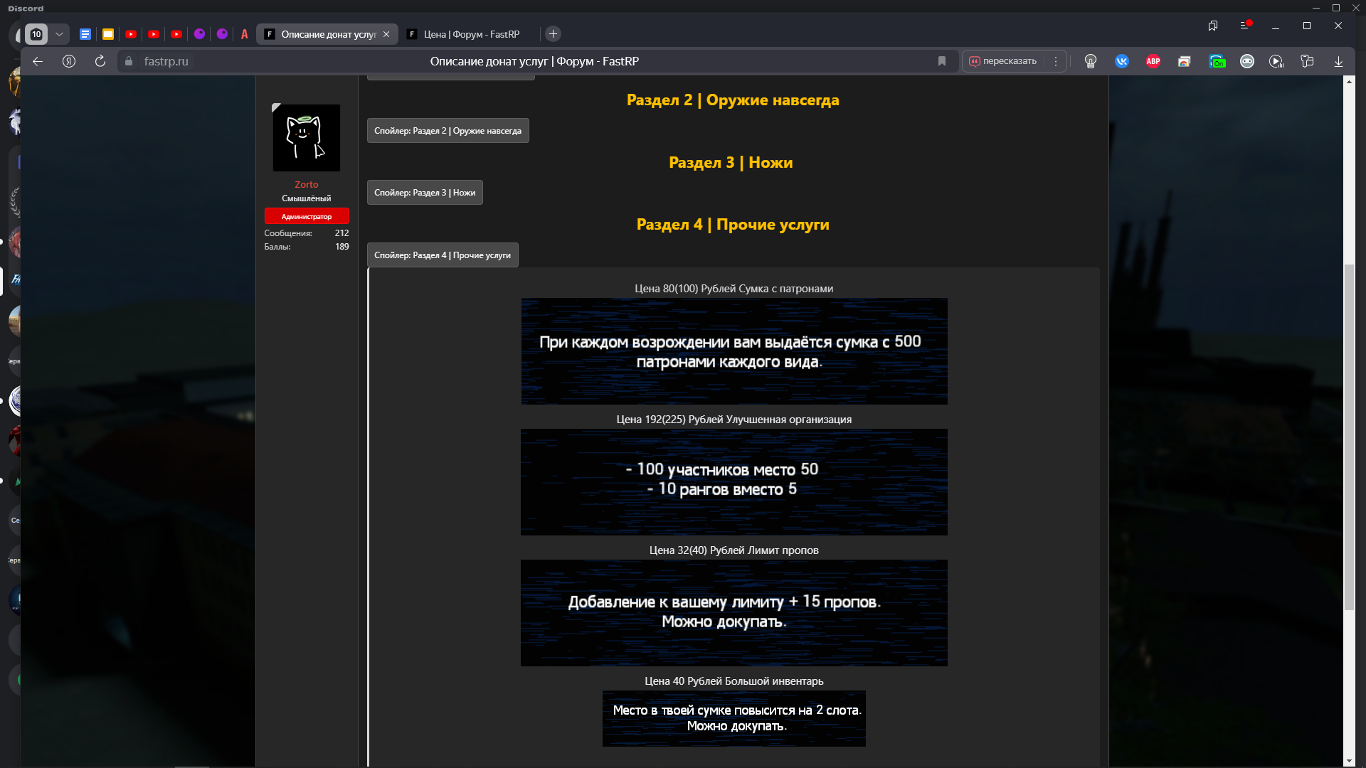Open the red letter A pinned tab

[245, 34]
